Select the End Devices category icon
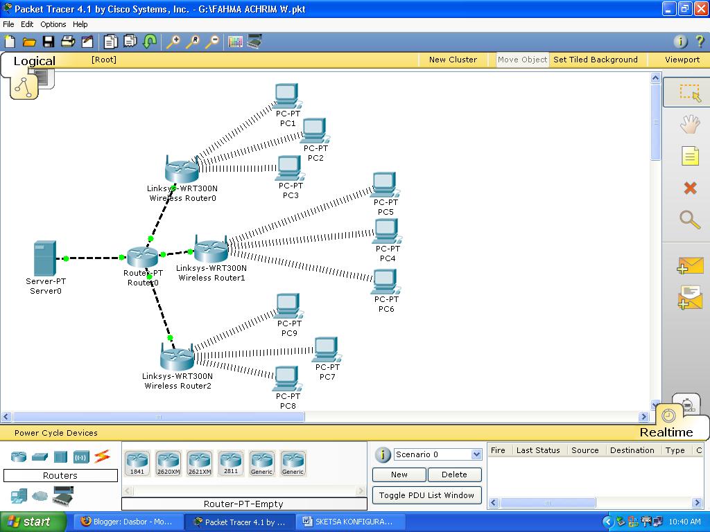The image size is (710, 532). tap(19, 496)
